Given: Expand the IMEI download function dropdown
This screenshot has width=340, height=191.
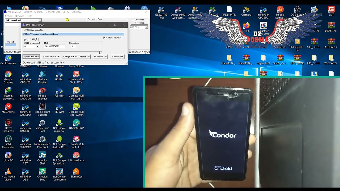Looking at the screenshot, I should pos(40,20).
